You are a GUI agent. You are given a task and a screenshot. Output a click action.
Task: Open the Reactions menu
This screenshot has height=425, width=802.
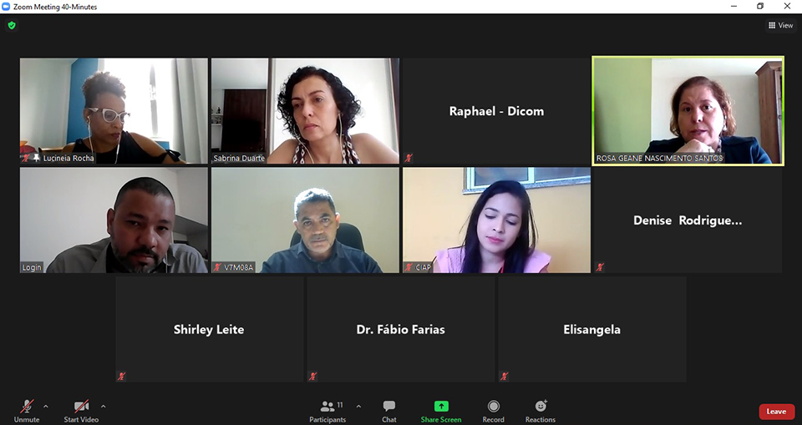[541, 412]
